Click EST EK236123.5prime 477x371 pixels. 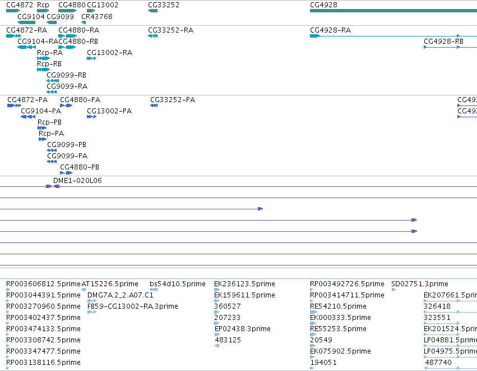tap(244, 284)
